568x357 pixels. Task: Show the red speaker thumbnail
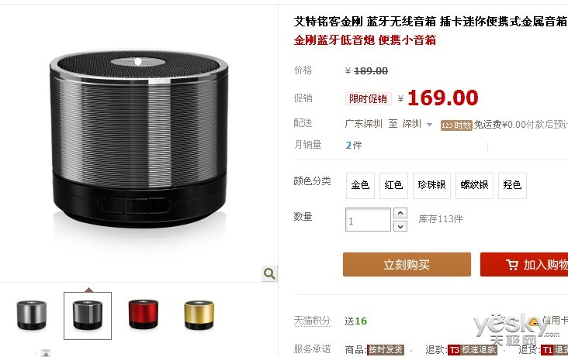(144, 314)
